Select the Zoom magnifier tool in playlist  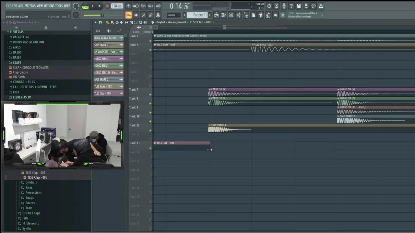click(x=140, y=22)
